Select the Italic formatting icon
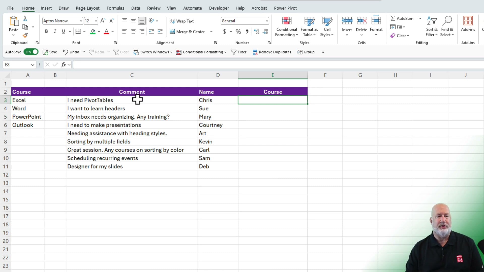 55,31
